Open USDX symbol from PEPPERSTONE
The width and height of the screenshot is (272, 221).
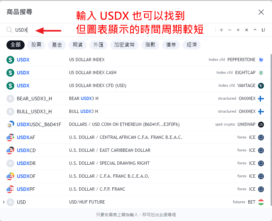[135, 60]
